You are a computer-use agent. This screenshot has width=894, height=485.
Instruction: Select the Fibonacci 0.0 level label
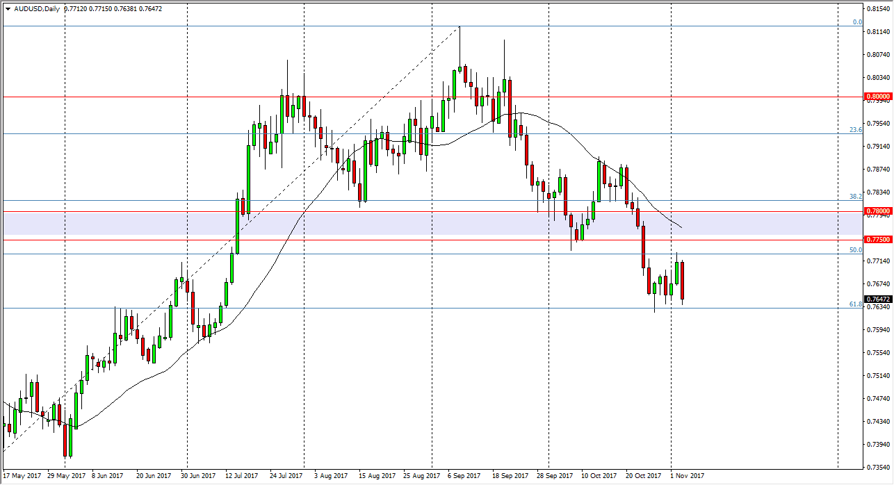coord(858,22)
